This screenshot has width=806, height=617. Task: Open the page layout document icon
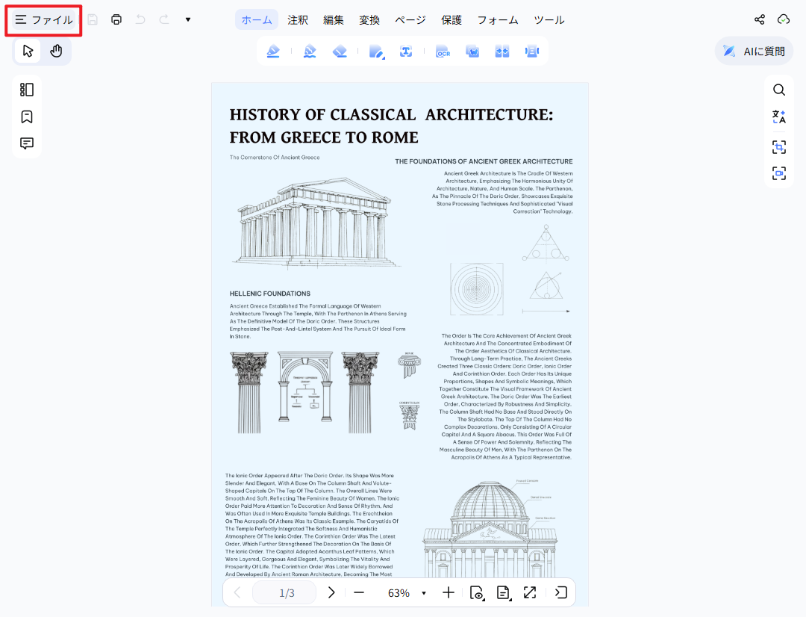(503, 593)
